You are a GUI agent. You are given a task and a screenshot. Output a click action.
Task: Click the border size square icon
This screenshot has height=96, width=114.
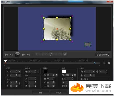pyautogui.click(x=63, y=79)
